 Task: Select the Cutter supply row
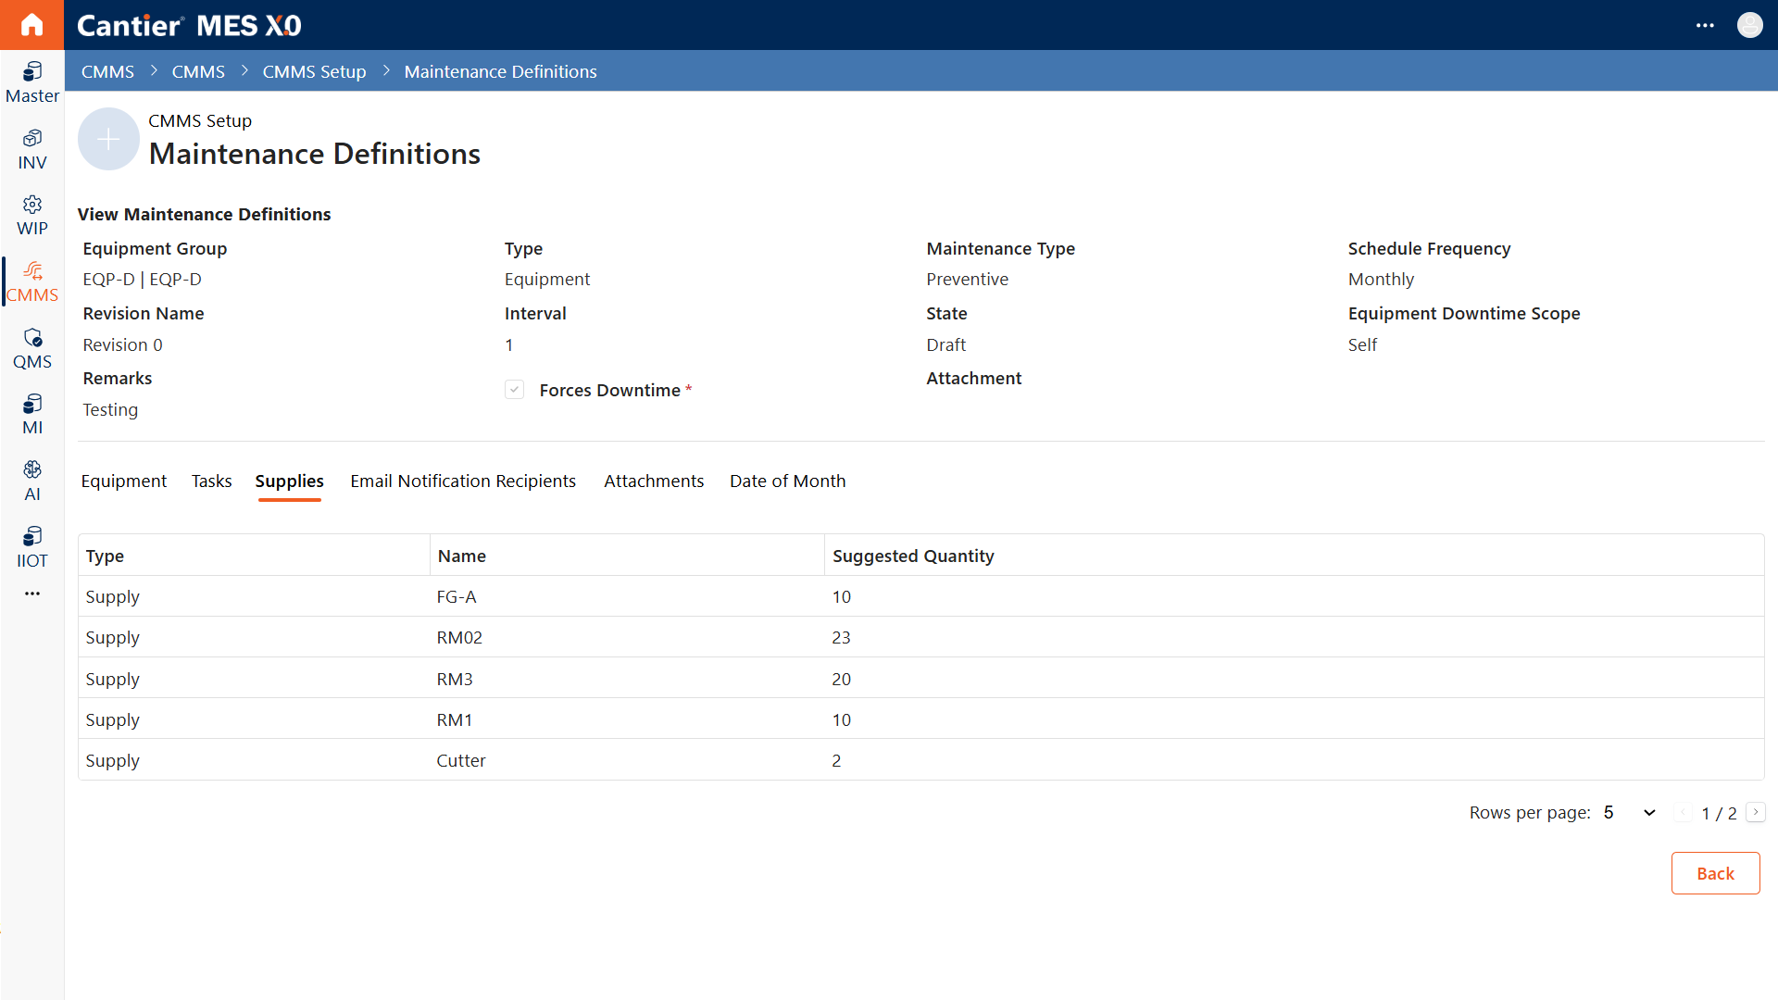pyautogui.click(x=920, y=760)
